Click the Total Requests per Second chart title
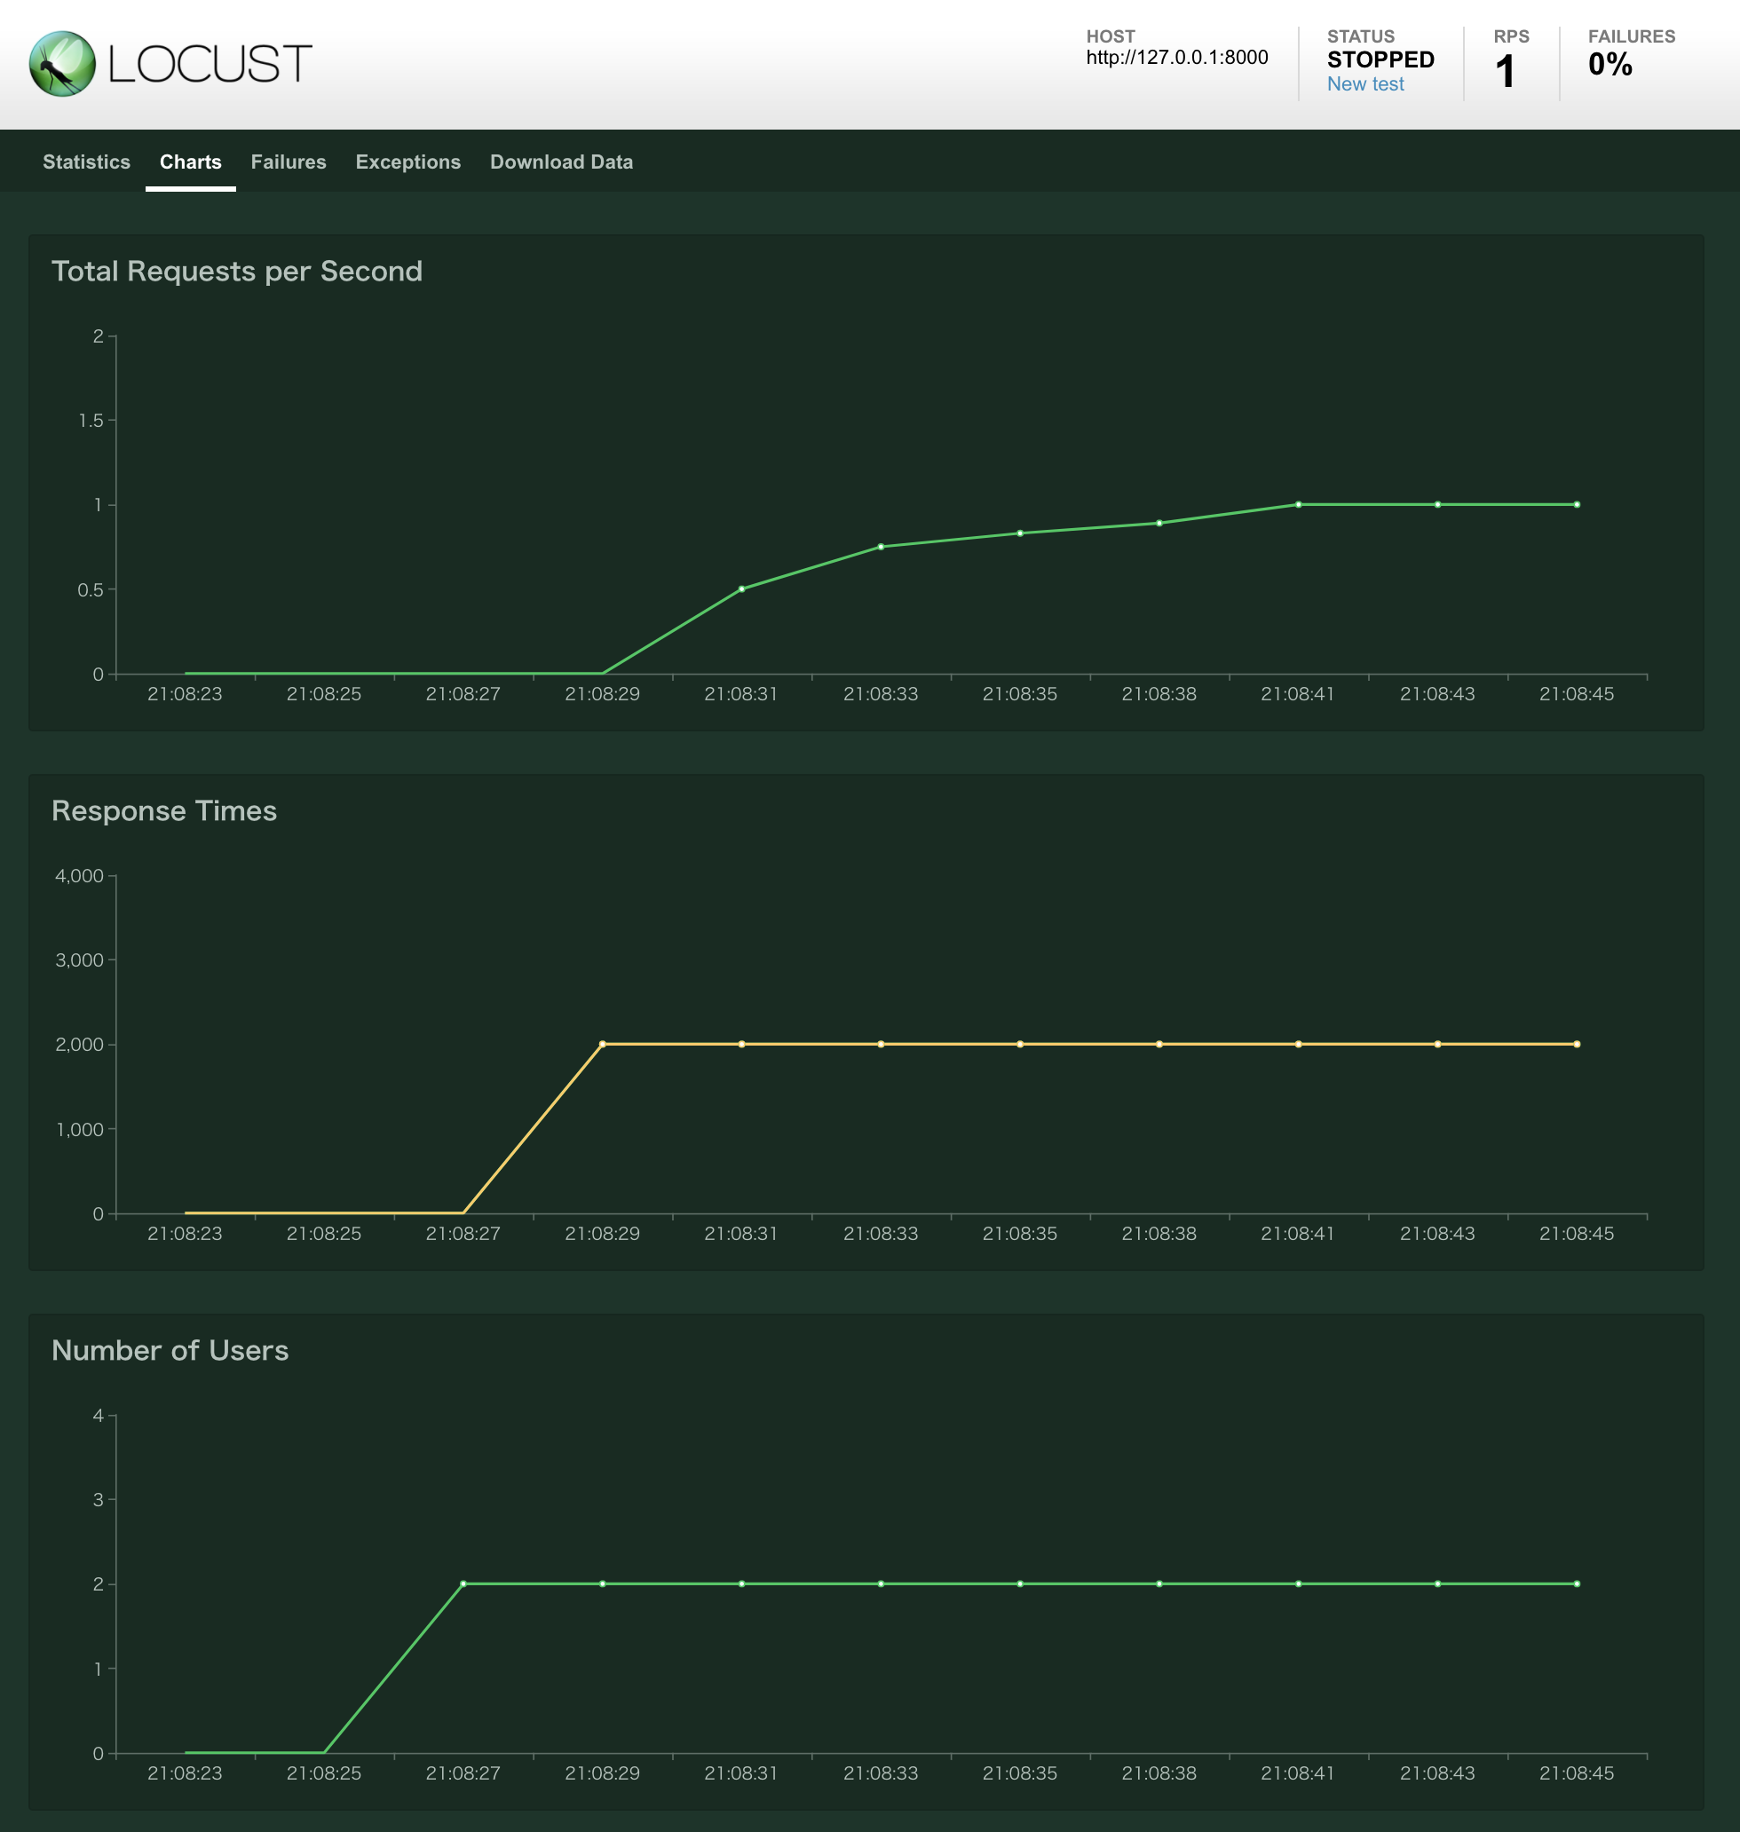The image size is (1740, 1832). (x=236, y=271)
